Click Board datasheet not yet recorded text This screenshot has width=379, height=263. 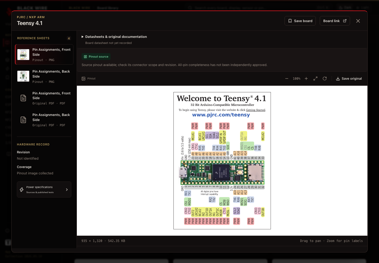tap(108, 43)
